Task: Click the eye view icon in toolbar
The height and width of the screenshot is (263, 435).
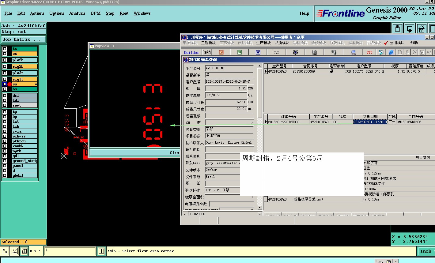Action: (295, 52)
